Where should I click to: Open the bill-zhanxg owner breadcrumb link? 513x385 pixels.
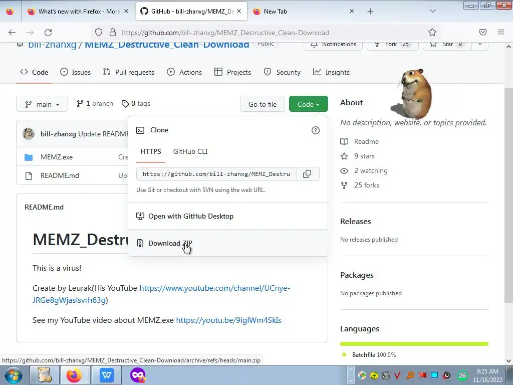tap(52, 45)
